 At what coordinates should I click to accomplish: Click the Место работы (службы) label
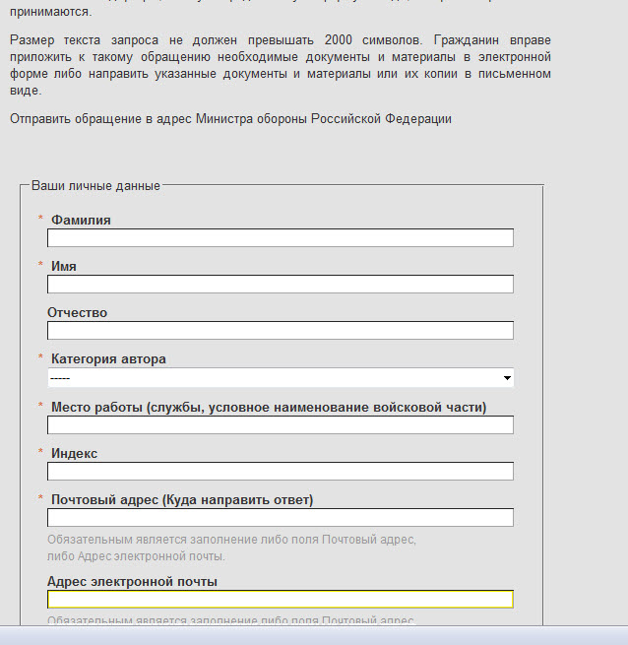point(268,408)
